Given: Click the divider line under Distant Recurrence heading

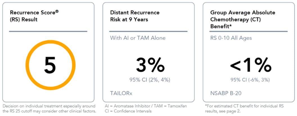Looking at the screenshot, I should point(148,31).
